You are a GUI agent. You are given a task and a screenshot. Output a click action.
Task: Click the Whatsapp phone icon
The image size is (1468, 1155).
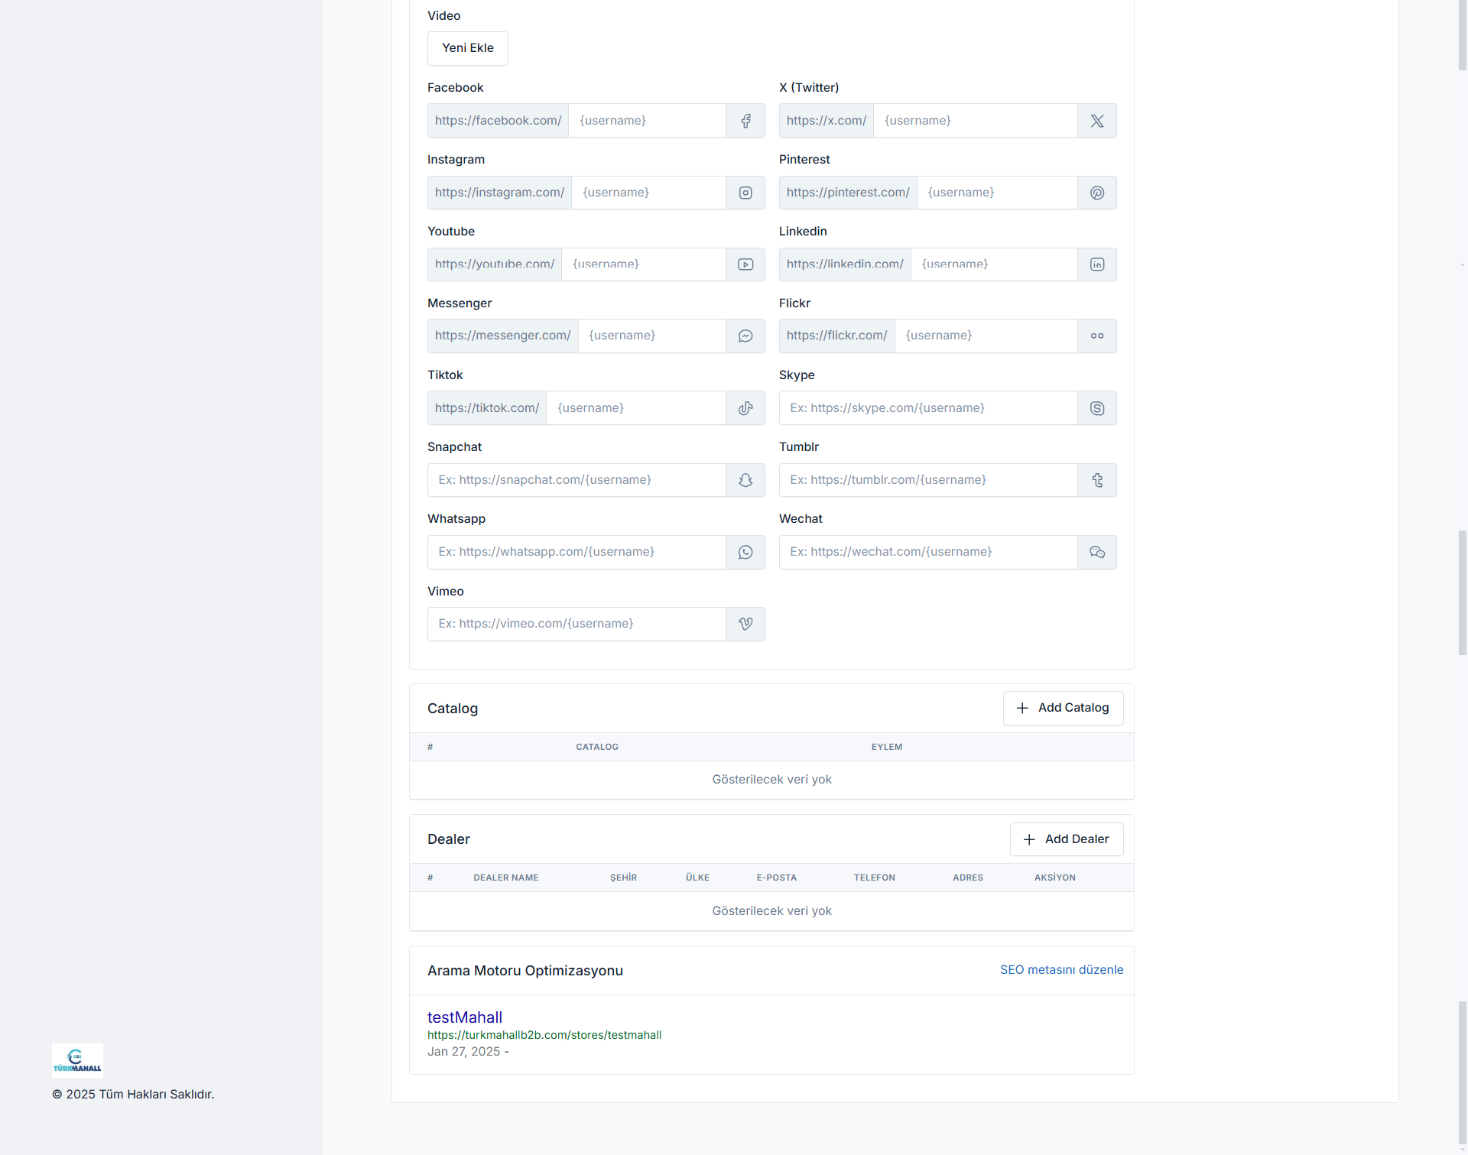[745, 552]
